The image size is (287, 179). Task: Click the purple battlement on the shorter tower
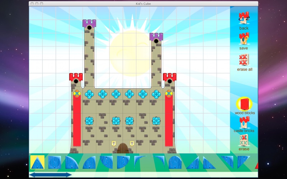(156, 37)
